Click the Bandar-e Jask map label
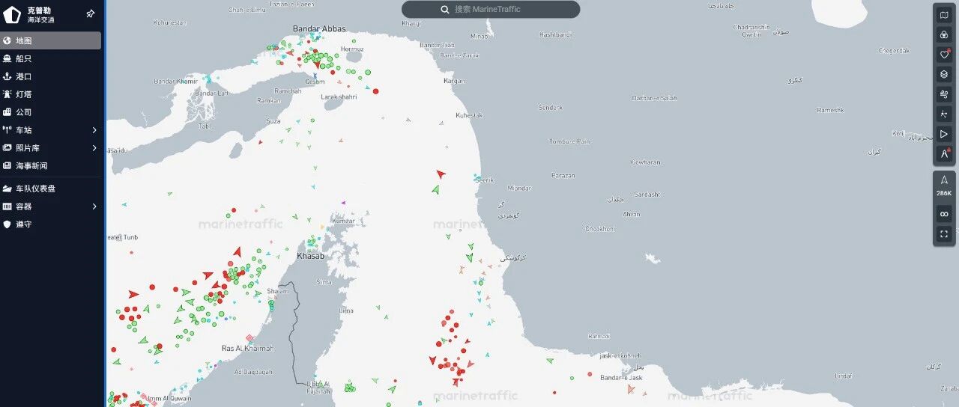 click(621, 378)
